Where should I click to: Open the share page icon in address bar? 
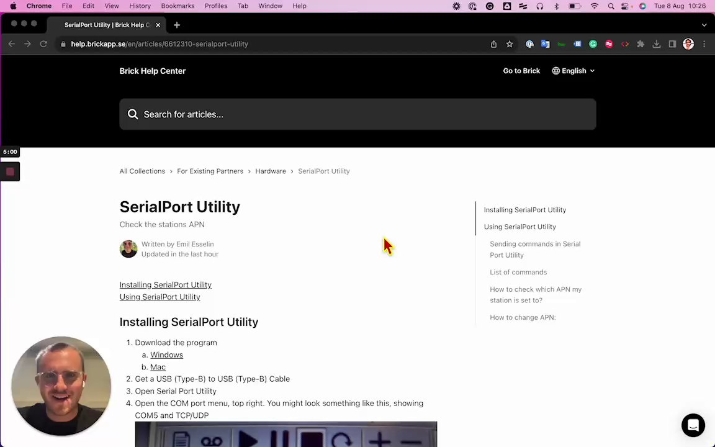pyautogui.click(x=493, y=44)
